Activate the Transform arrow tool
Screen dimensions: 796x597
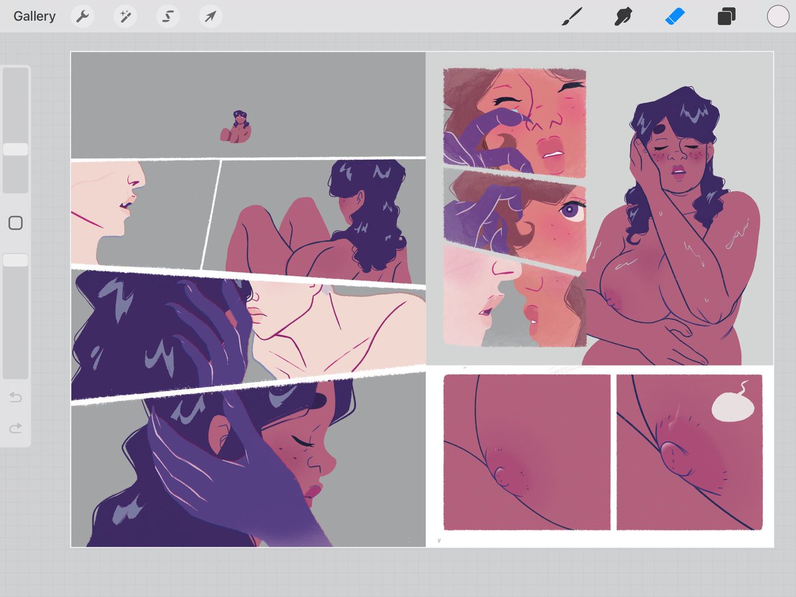210,17
